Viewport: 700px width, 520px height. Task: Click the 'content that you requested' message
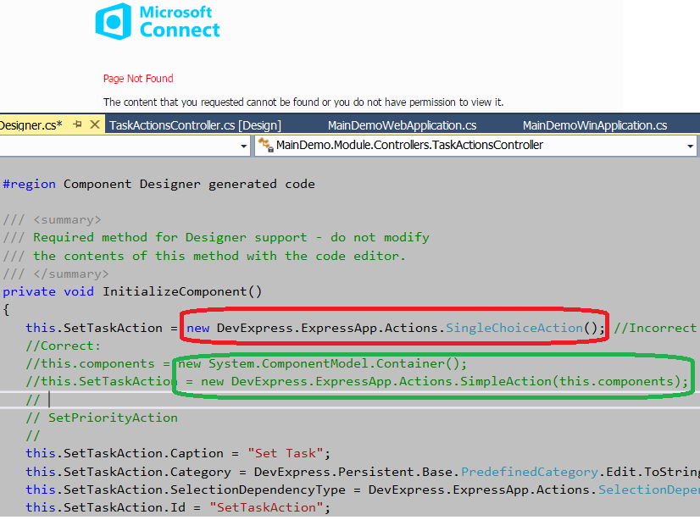303,102
